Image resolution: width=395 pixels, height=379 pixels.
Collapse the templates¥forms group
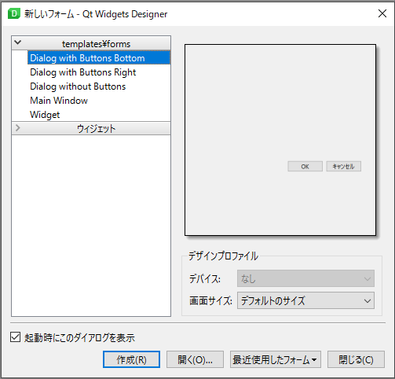[18, 42]
